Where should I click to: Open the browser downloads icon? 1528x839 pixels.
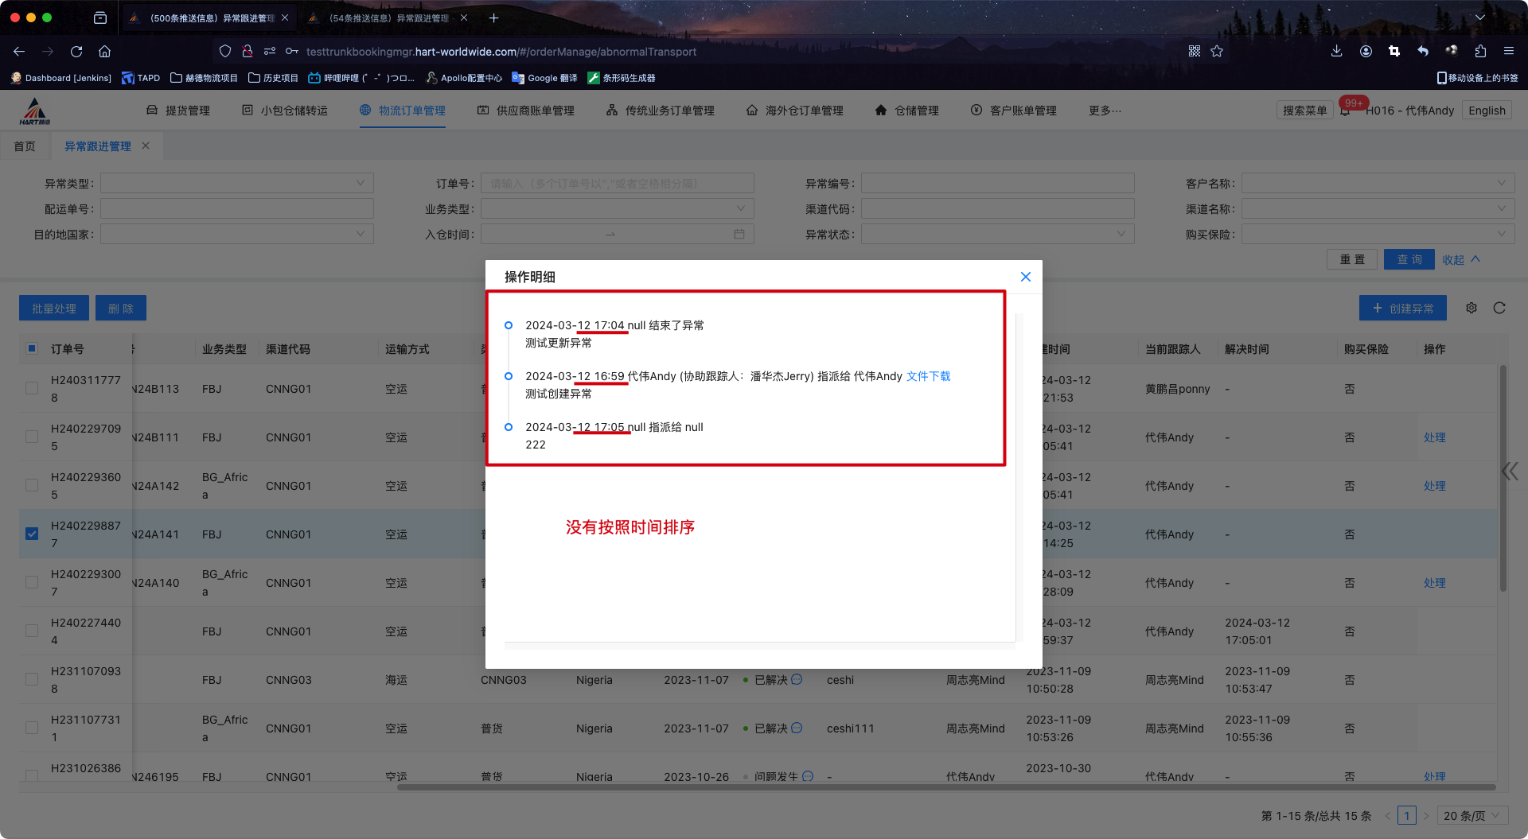[1336, 52]
